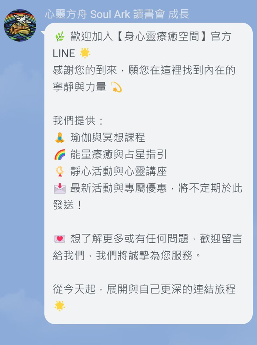Click the 我們提供： heading text
The image size is (257, 345).
coord(78,121)
